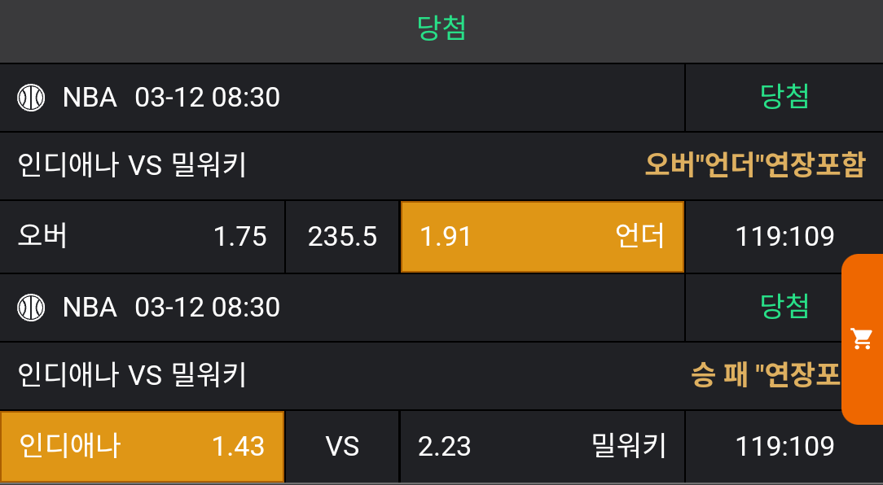Screen dimensions: 883x485
Task: Select the 오버 1.75 odds option
Action: pos(143,237)
